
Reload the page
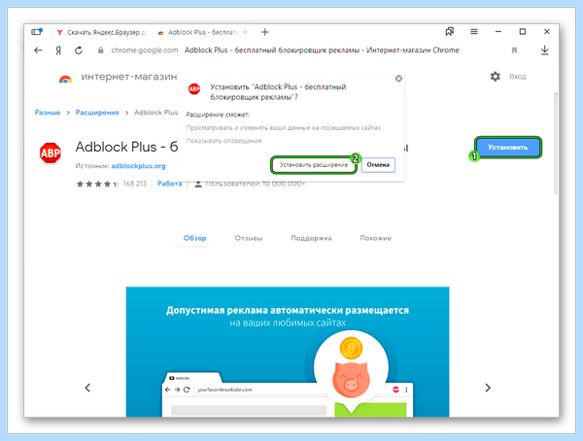(x=79, y=51)
